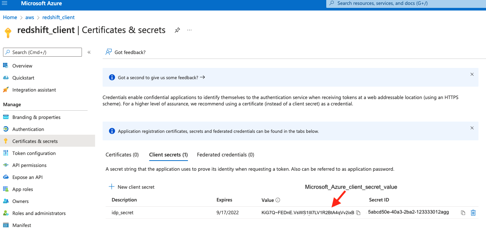Copy the idp_secret value
The width and height of the screenshot is (486, 230).
point(358,213)
